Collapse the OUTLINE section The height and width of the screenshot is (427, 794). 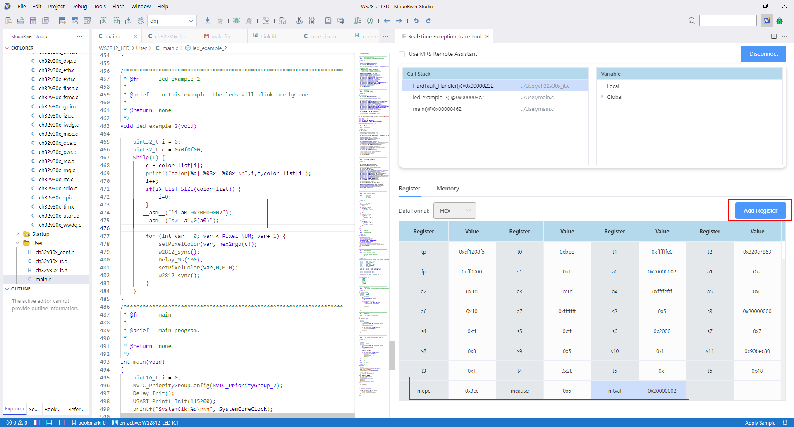point(7,289)
